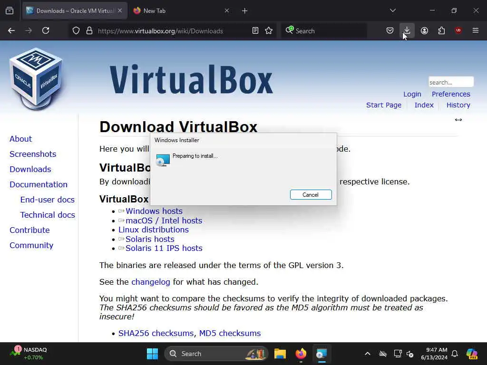Screen dimensions: 487x365
Task: Open the changelog link
Action: (x=151, y=282)
